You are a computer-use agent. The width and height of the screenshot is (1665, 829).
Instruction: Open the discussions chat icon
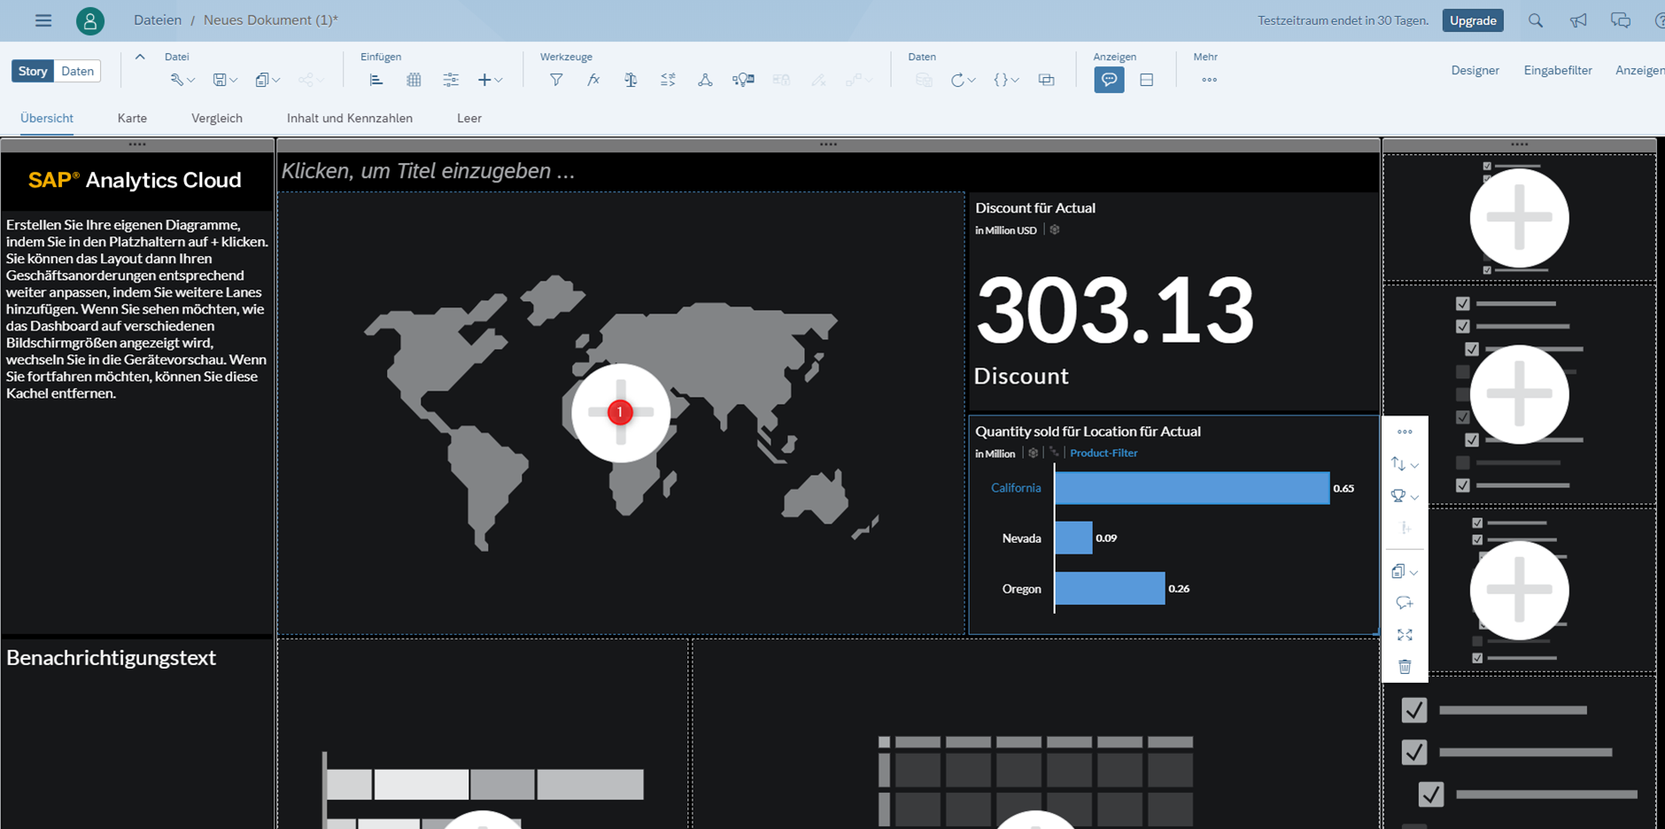1621,20
